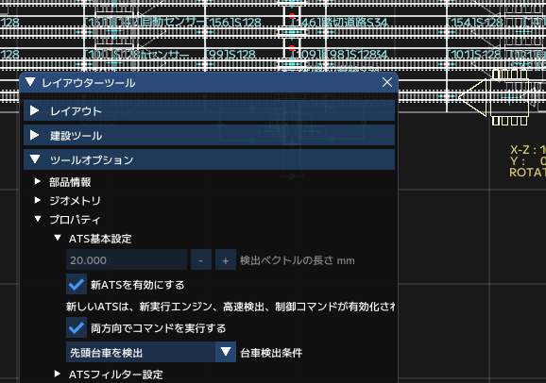546x383 pixels.
Task: Click the upper red crossing marker dot
Action: pyautogui.click(x=292, y=16)
